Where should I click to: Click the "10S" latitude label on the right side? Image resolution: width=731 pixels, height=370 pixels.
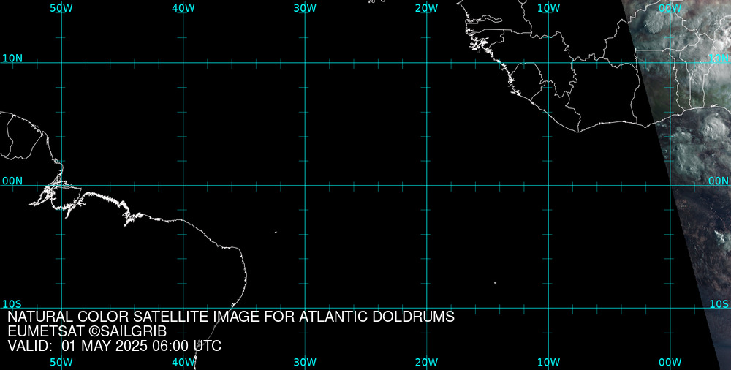click(719, 304)
